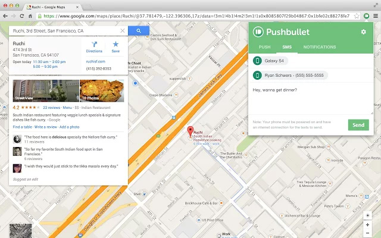Select the Galaxy S4 device chip
381x238 pixels.
272,61
